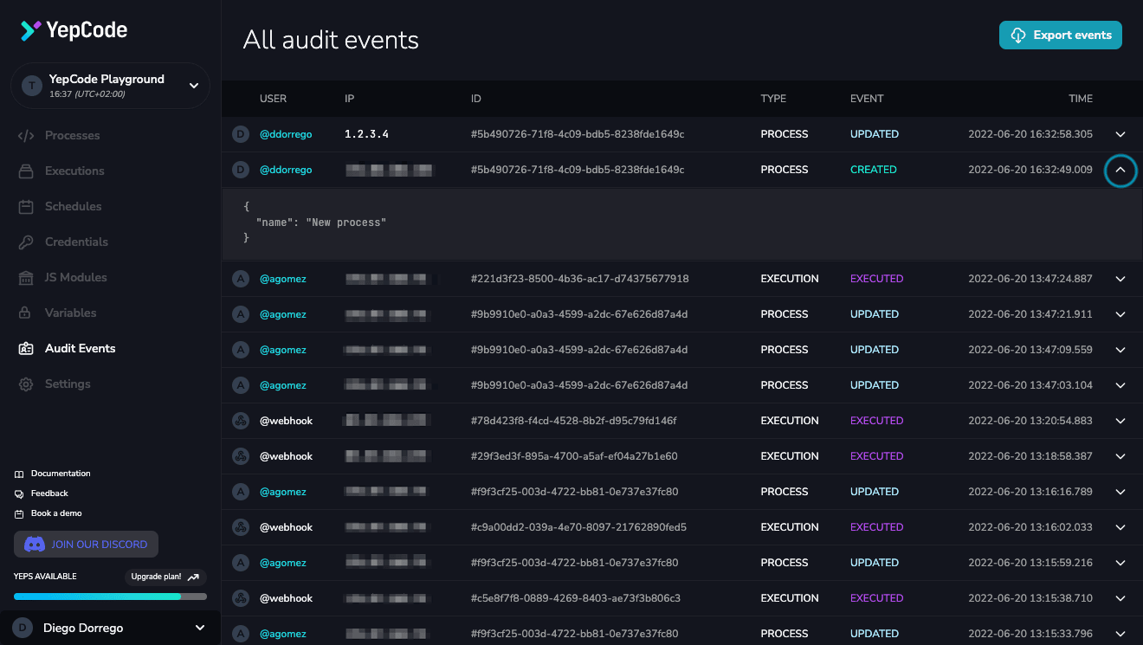The width and height of the screenshot is (1143, 645).
Task: Click the Upgrade plan! button
Action: [x=166, y=577]
